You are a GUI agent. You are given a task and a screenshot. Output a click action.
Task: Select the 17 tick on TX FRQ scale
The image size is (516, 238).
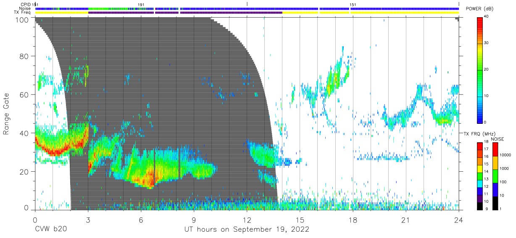coord(487,149)
